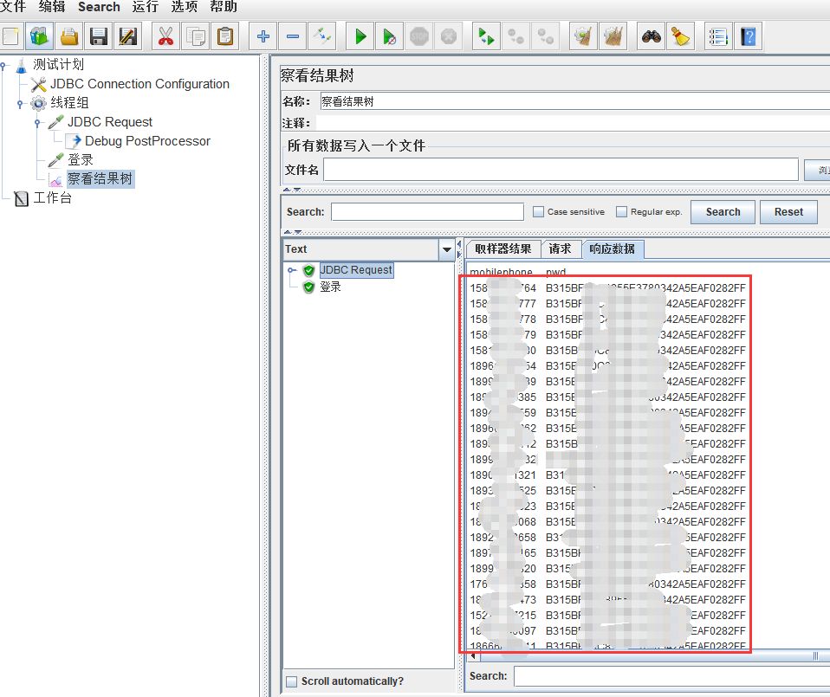830x697 pixels.
Task: Click the results split pane arrow
Action: pos(459,248)
